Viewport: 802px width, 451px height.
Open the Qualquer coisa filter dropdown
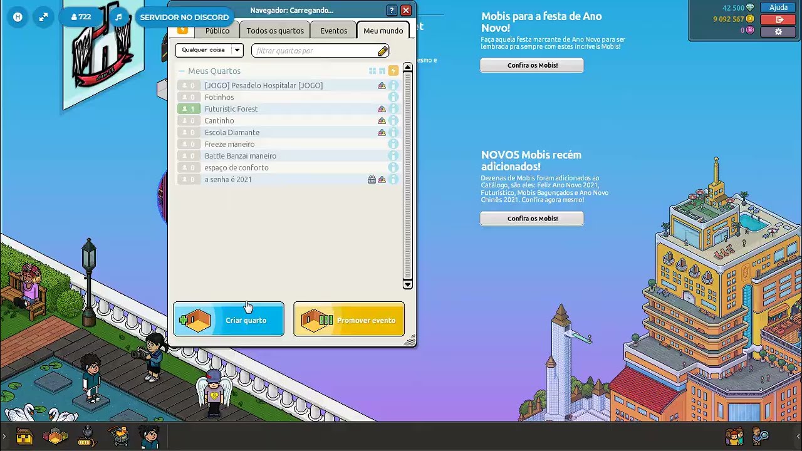click(x=209, y=50)
